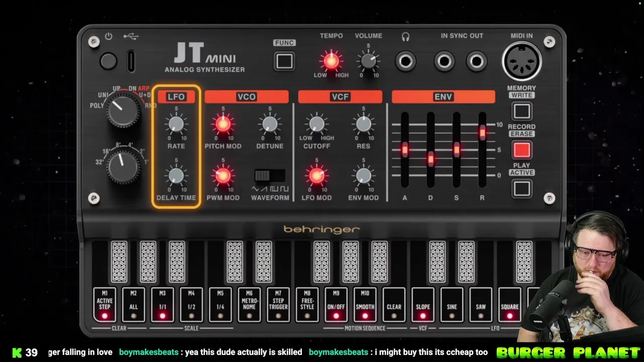This screenshot has width=644, height=362.
Task: Click the arpeggiator mode knob
Action: pyautogui.click(x=123, y=110)
